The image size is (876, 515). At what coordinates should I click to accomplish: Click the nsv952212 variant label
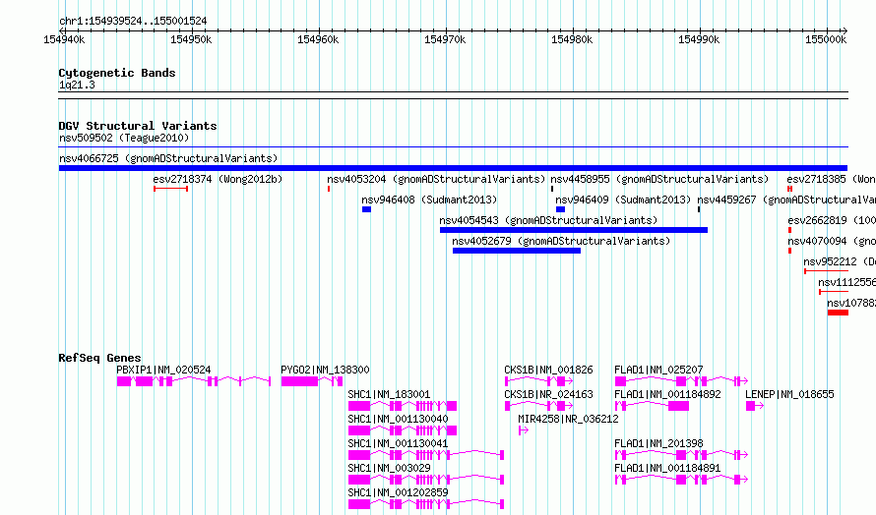(840, 261)
